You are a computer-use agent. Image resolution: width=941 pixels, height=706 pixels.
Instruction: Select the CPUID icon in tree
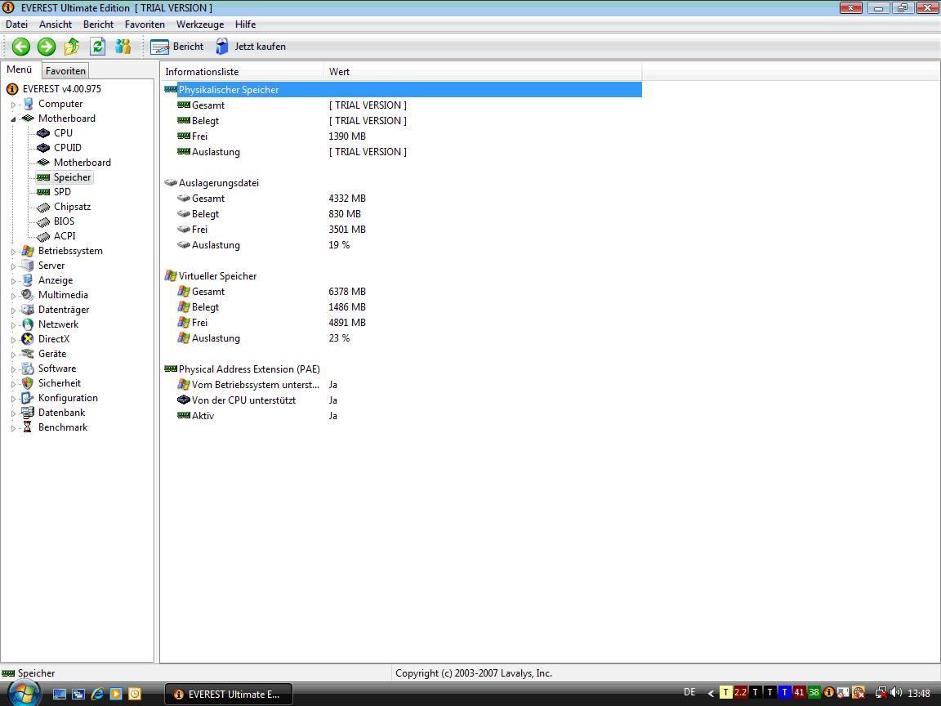43,148
